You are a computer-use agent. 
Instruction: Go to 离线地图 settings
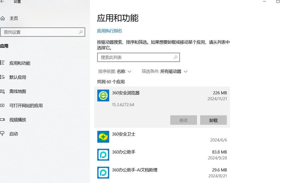tap(18, 91)
